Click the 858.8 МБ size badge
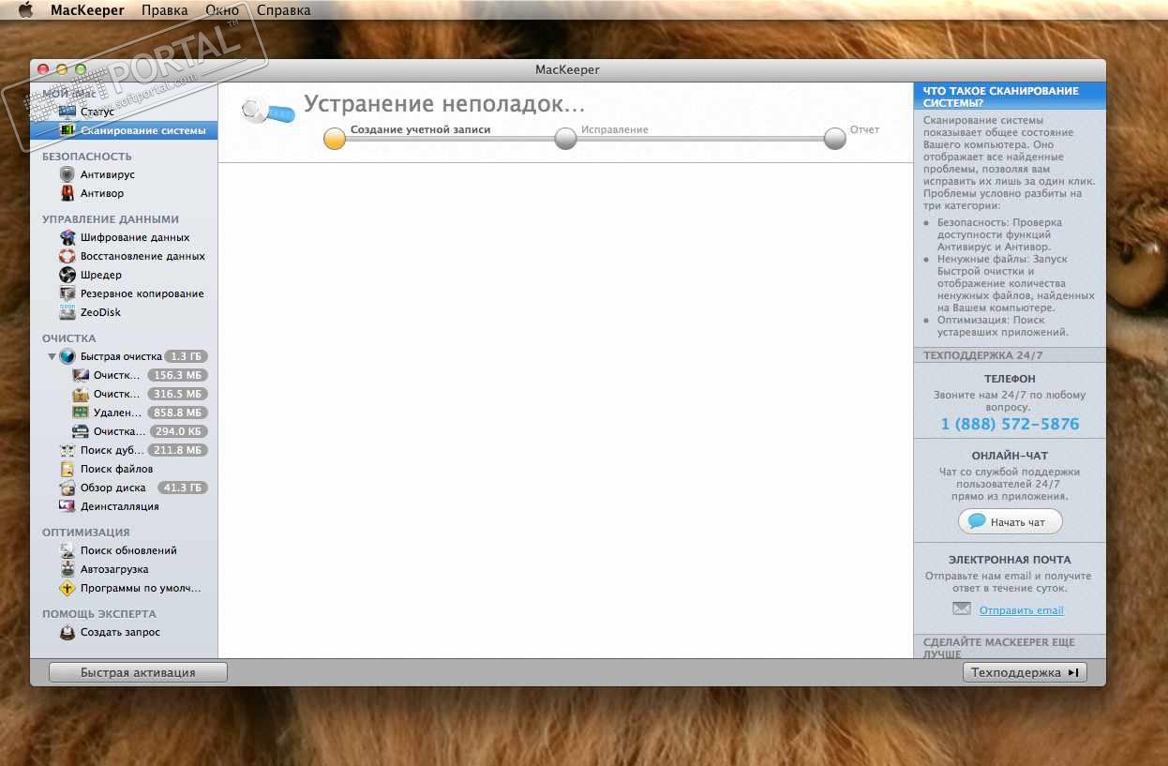The width and height of the screenshot is (1168, 766). coord(178,413)
